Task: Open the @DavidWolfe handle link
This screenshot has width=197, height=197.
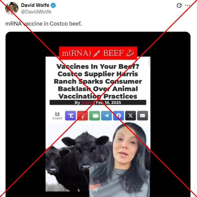Action: [x=36, y=12]
